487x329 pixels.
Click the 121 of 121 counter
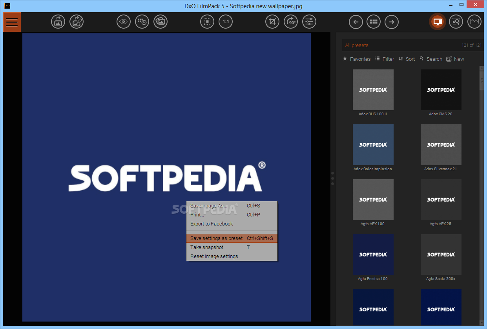click(471, 45)
